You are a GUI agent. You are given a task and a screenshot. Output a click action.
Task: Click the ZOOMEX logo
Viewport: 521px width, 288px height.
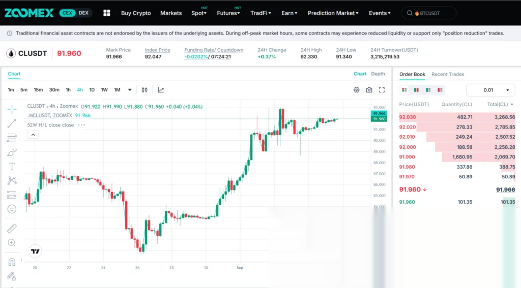29,13
